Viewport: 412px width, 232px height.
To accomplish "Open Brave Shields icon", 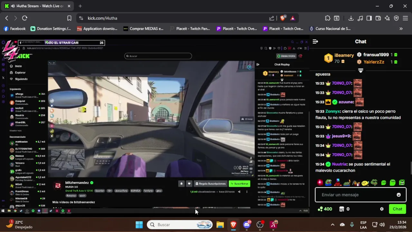I will click(x=283, y=18).
